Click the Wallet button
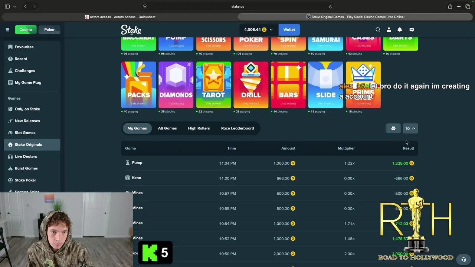This screenshot has height=267, width=475. coord(289,30)
